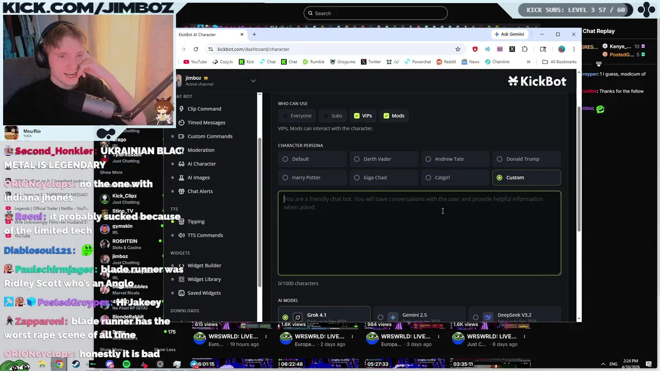
Task: Open Widget Builder
Action: point(200,265)
